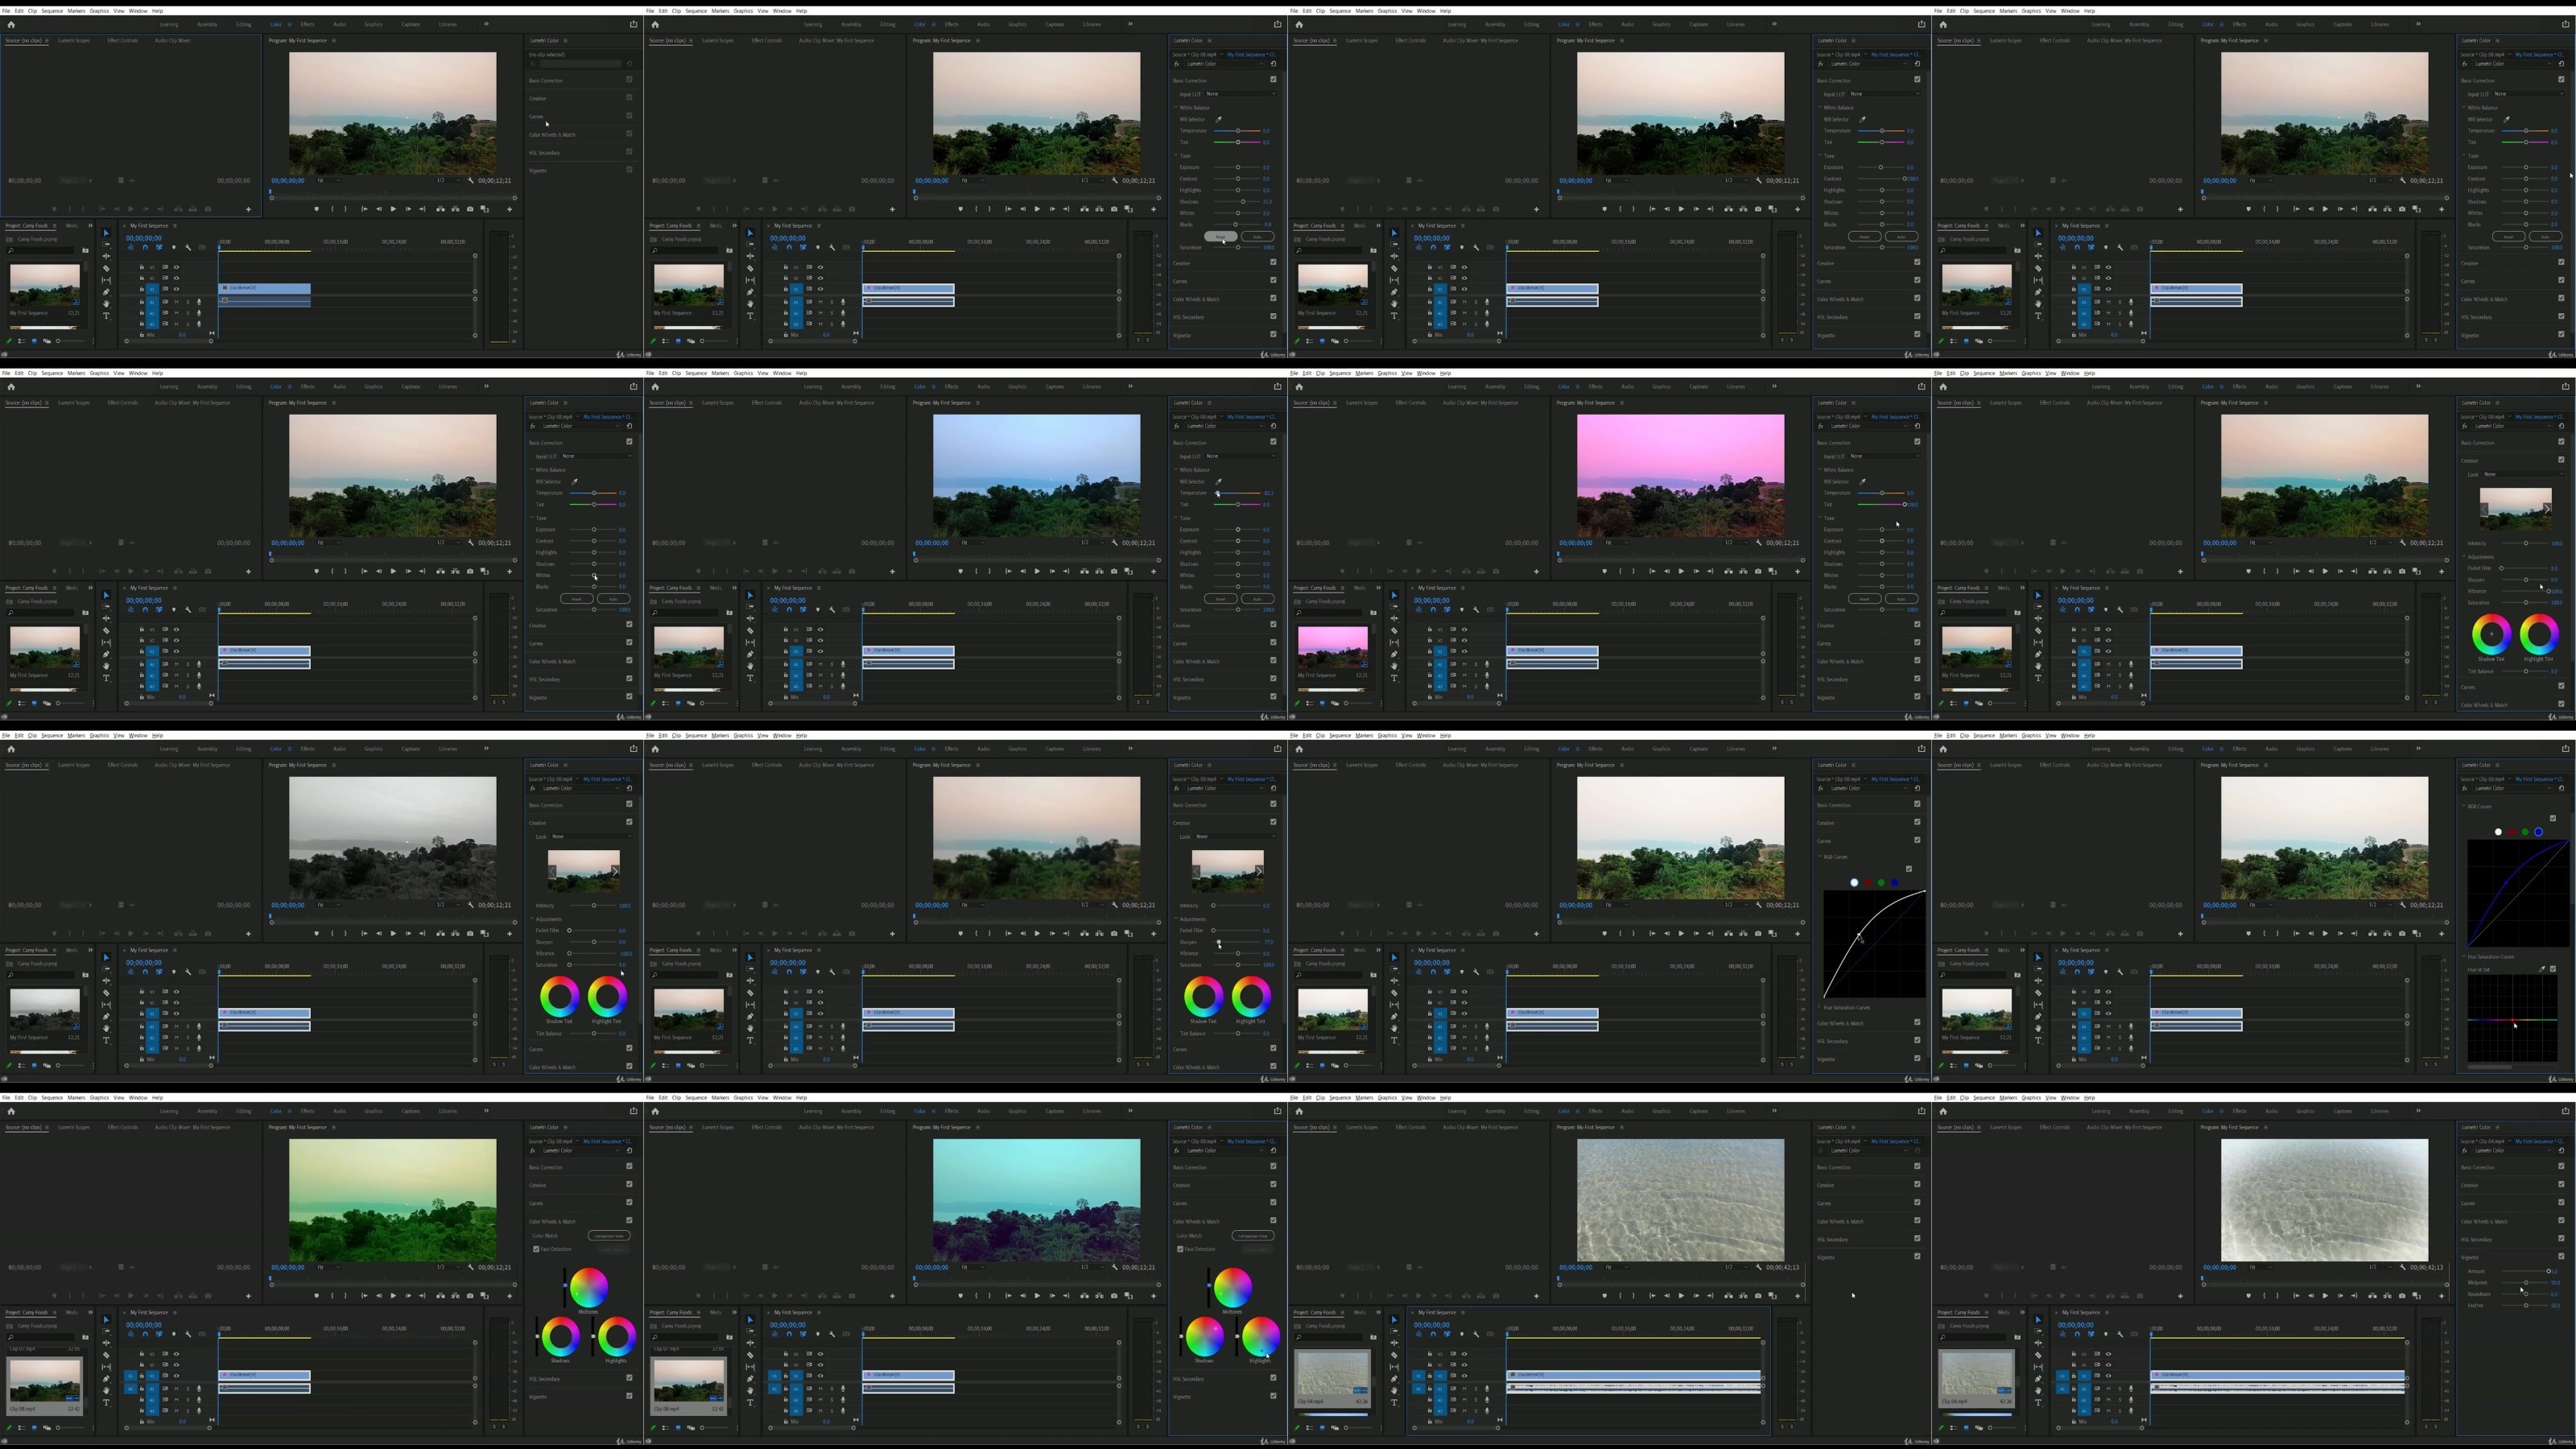
Task: Toggle HSL Secondary checkbox in the green-tinted frame
Action: 629,1379
